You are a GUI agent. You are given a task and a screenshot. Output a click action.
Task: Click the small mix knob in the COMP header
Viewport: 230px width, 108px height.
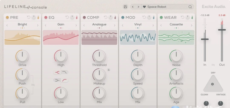(x=111, y=17)
